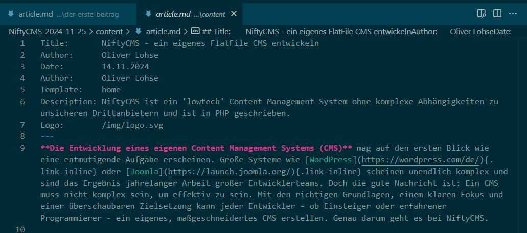
Task: Click line number 9 in the gutter
Action: [x=22, y=148]
